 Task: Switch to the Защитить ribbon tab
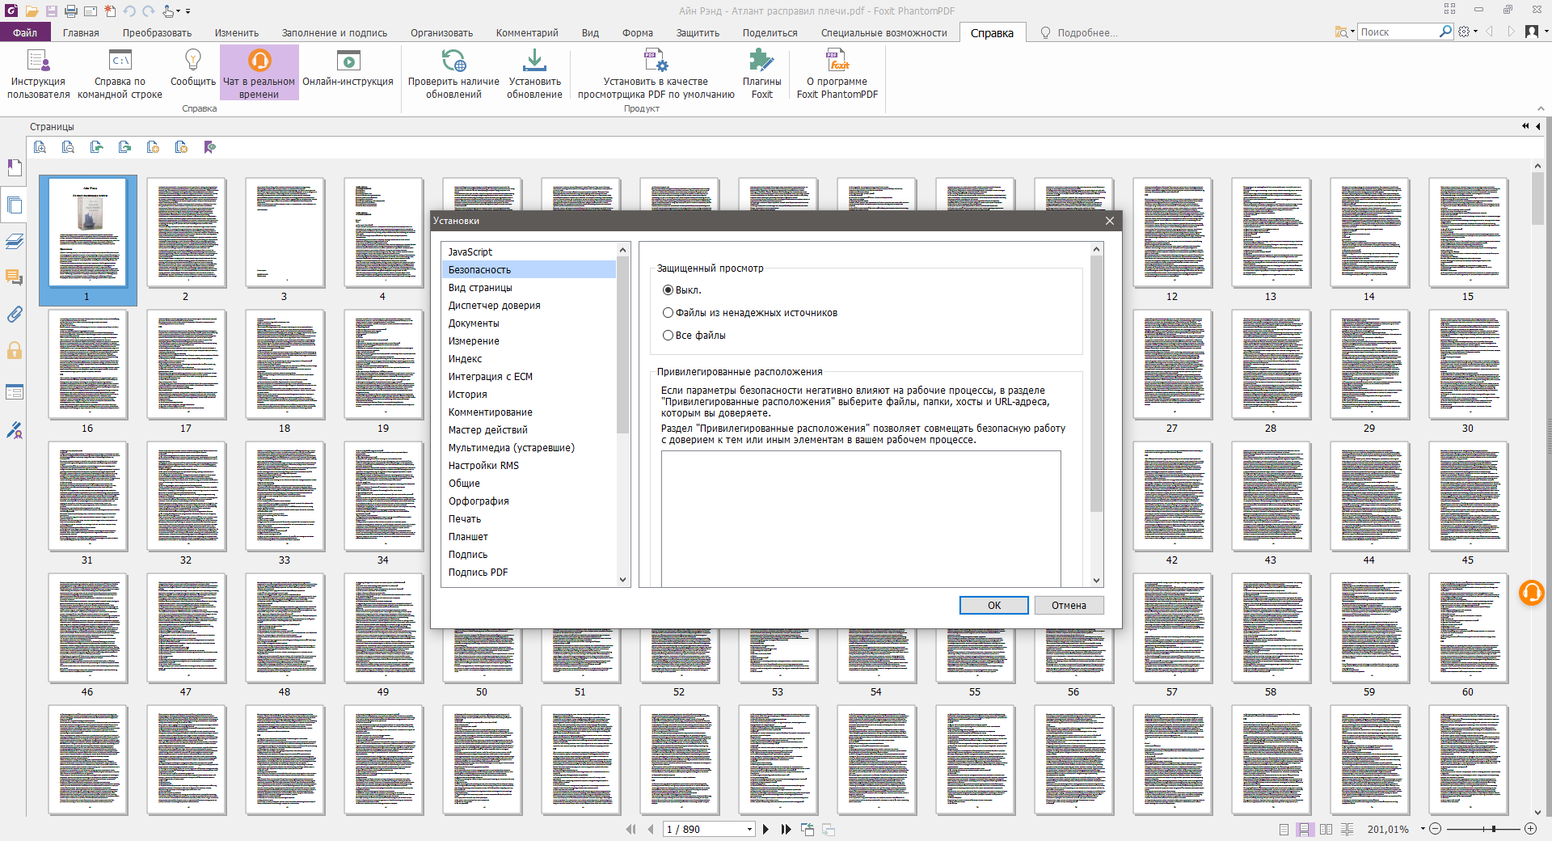coord(698,32)
